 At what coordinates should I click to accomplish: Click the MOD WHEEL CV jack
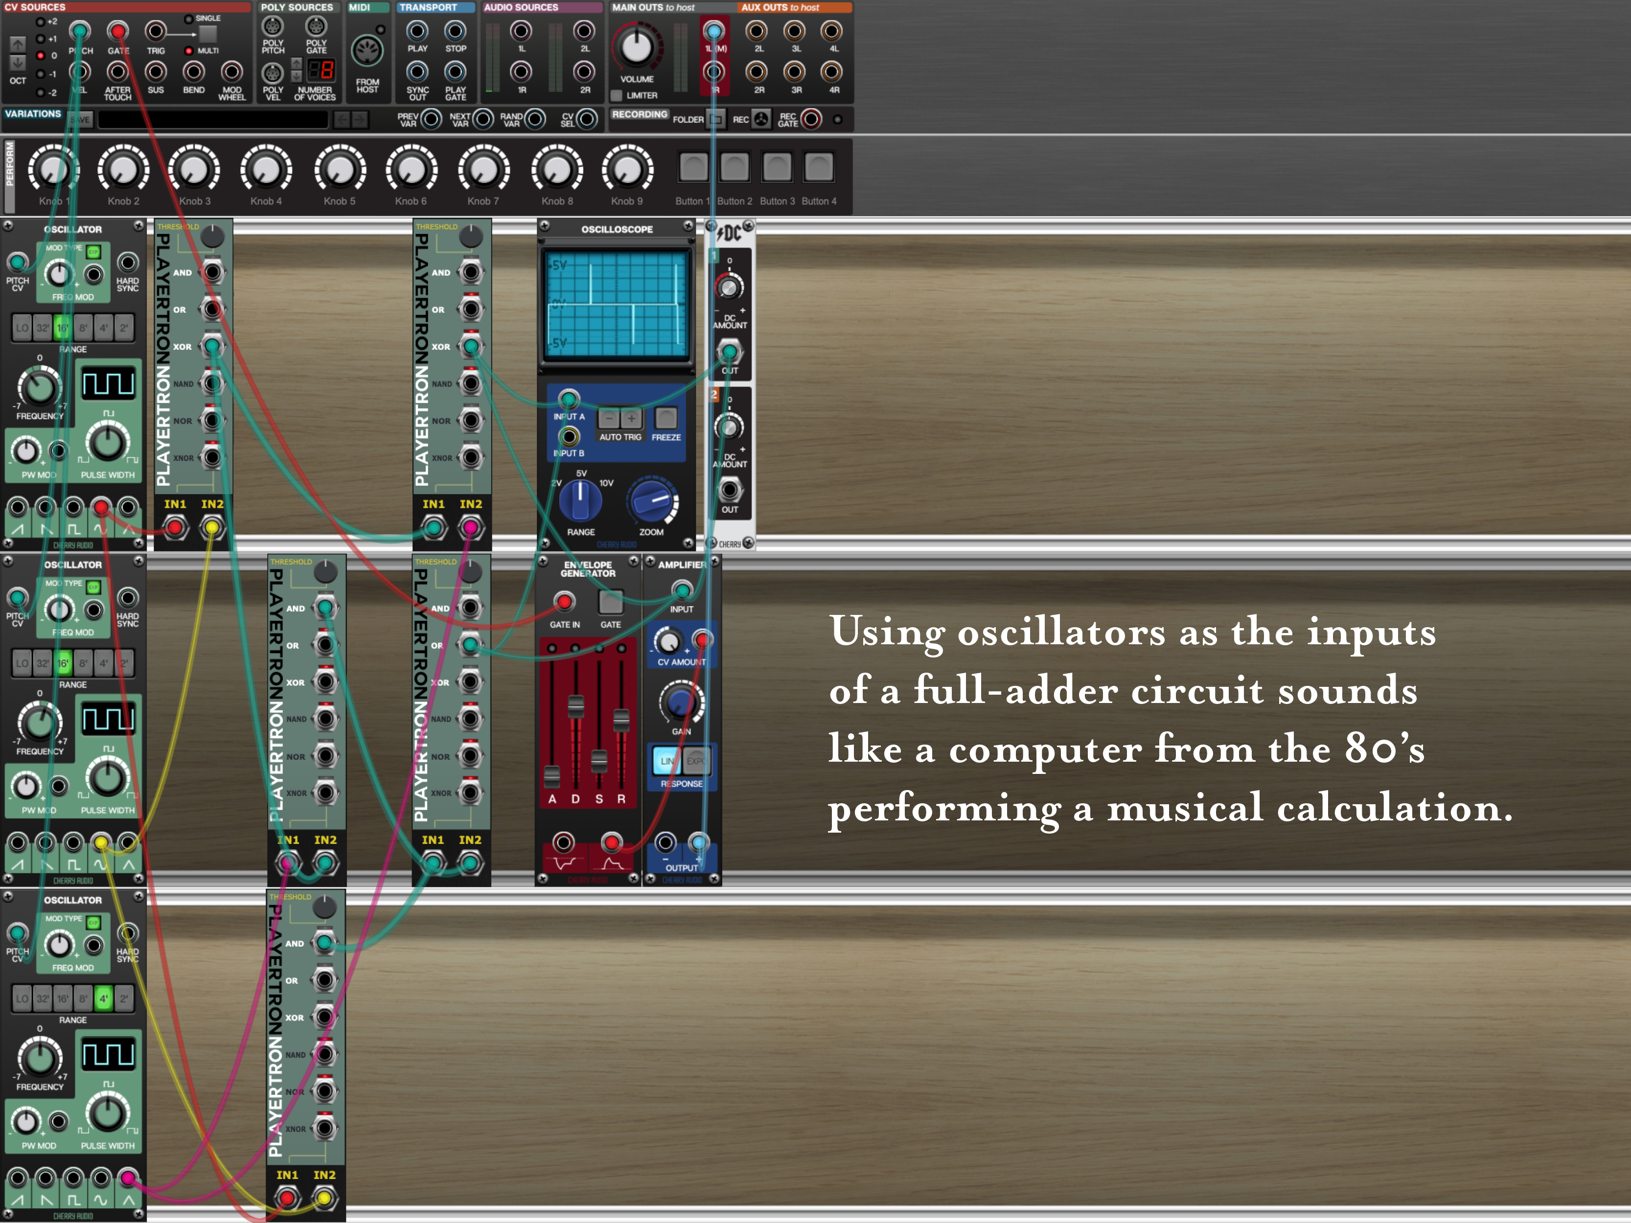[231, 72]
